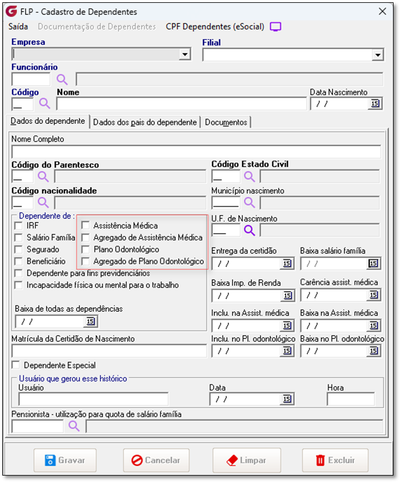Open Baixa de todas as dependências calendar

pos(90,321)
